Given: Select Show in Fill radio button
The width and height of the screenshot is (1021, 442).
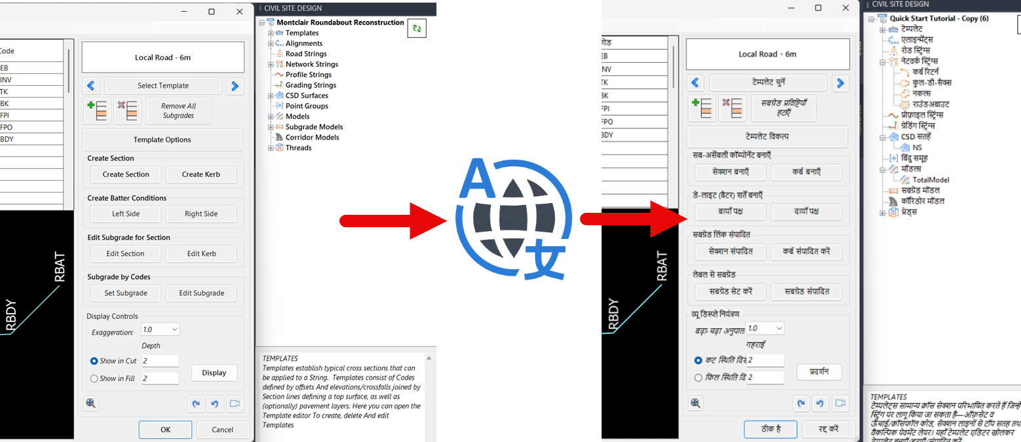Looking at the screenshot, I should pyautogui.click(x=94, y=378).
